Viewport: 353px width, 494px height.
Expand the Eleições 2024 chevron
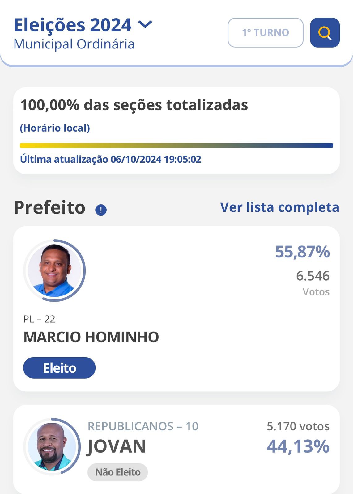point(145,24)
